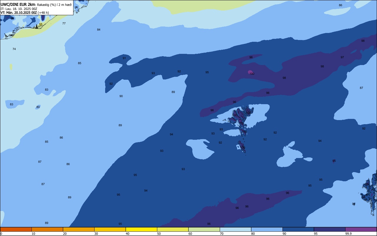Click the 60–70 pale green legend segment
The width and height of the screenshot is (377, 236).
click(204, 229)
